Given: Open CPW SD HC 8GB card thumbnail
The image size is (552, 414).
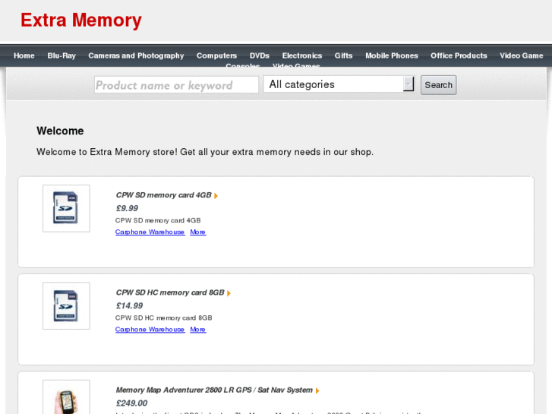Looking at the screenshot, I should [x=66, y=306].
